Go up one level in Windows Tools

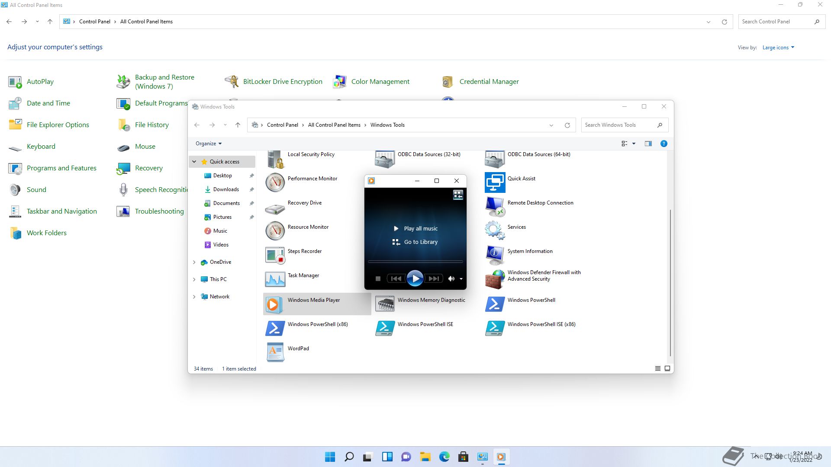(x=238, y=125)
